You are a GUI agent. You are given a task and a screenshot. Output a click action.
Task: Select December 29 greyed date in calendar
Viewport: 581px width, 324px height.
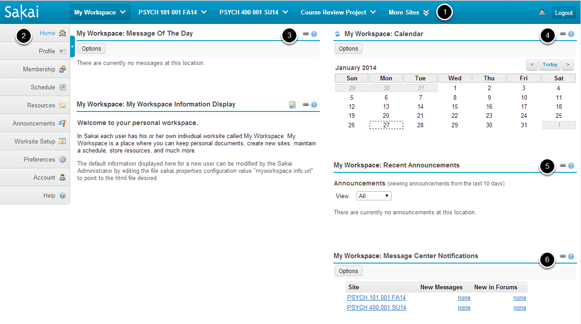coord(352,88)
